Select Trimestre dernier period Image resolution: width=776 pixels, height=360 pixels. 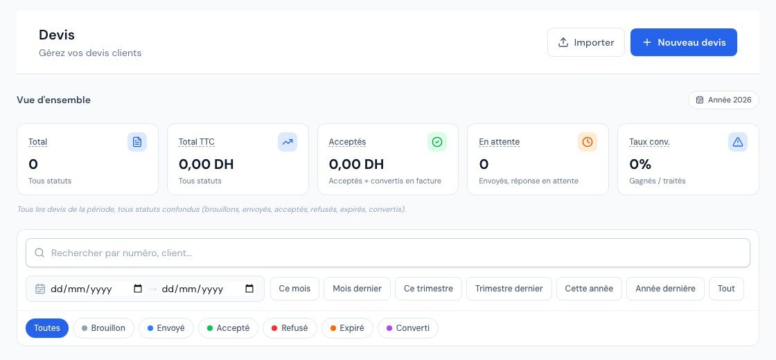pyautogui.click(x=509, y=289)
